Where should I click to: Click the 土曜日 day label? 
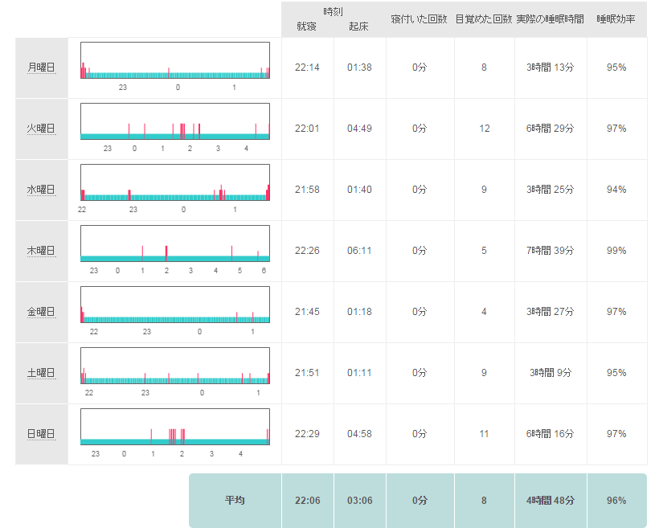tap(41, 373)
